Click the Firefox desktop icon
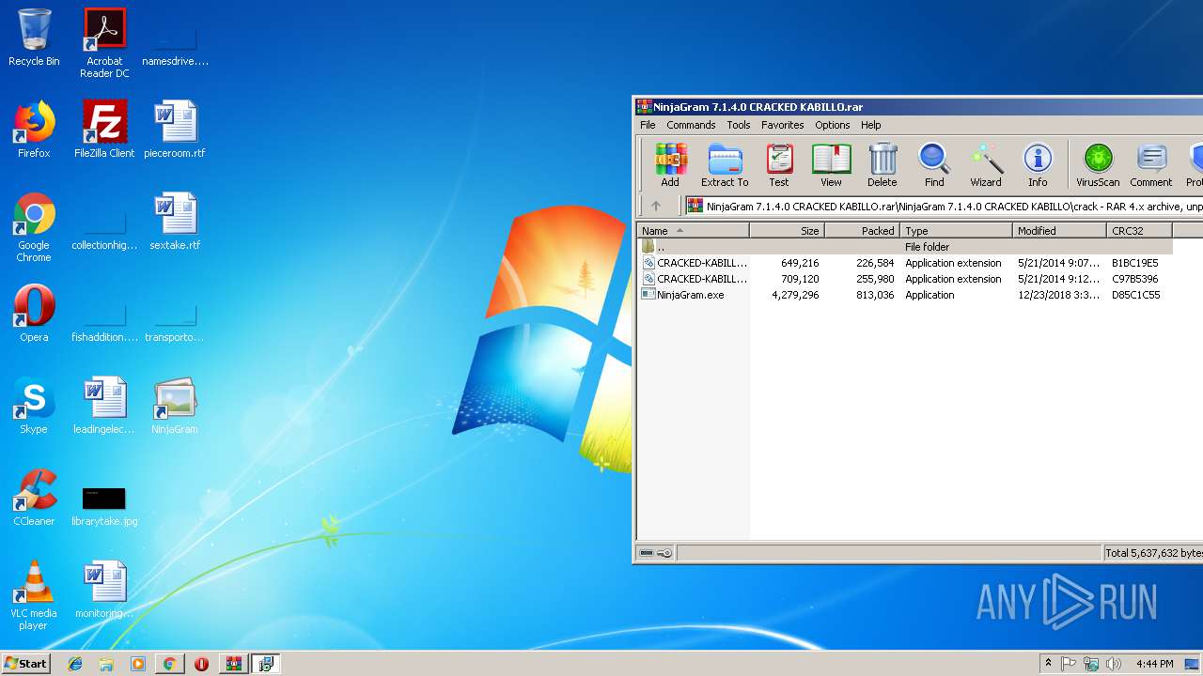Image resolution: width=1203 pixels, height=676 pixels. tap(34, 130)
